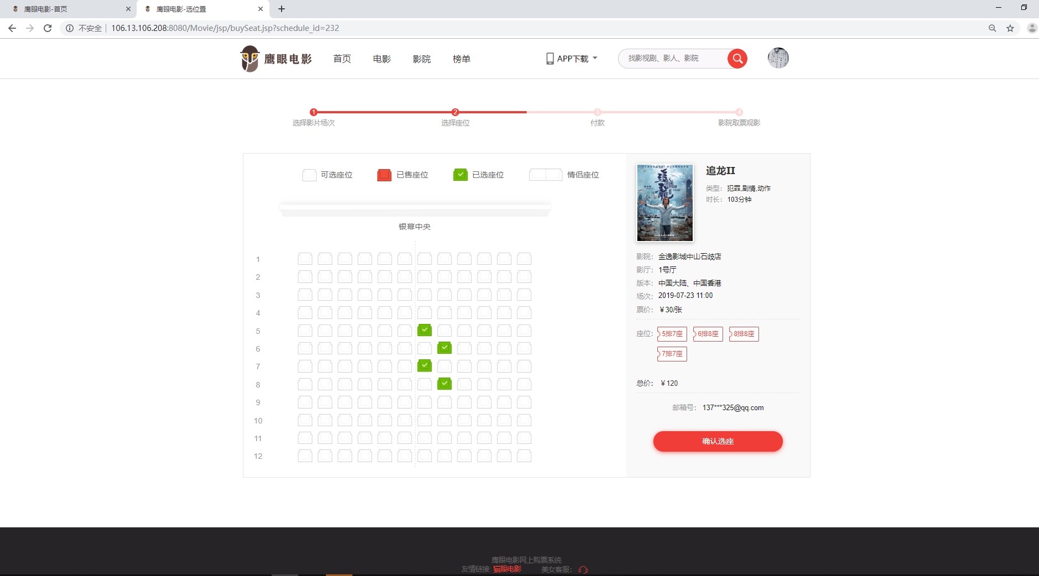Click the browser reload icon
The height and width of the screenshot is (576, 1039).
point(48,28)
